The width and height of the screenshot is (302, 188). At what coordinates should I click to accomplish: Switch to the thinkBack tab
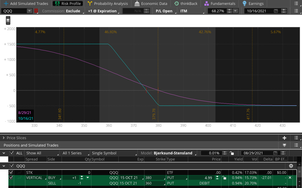coord(186,4)
